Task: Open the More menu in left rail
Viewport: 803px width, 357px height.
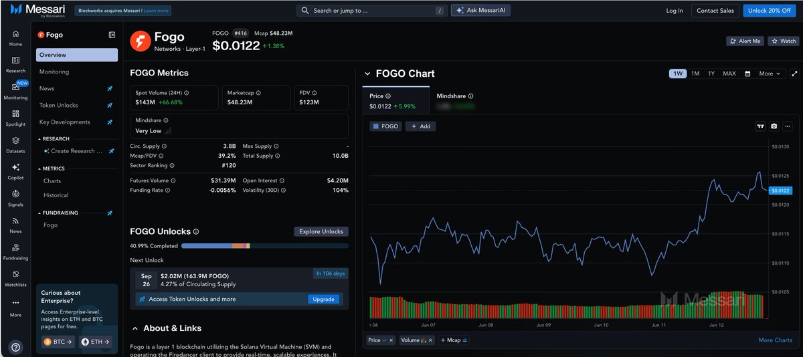Action: click(x=15, y=307)
